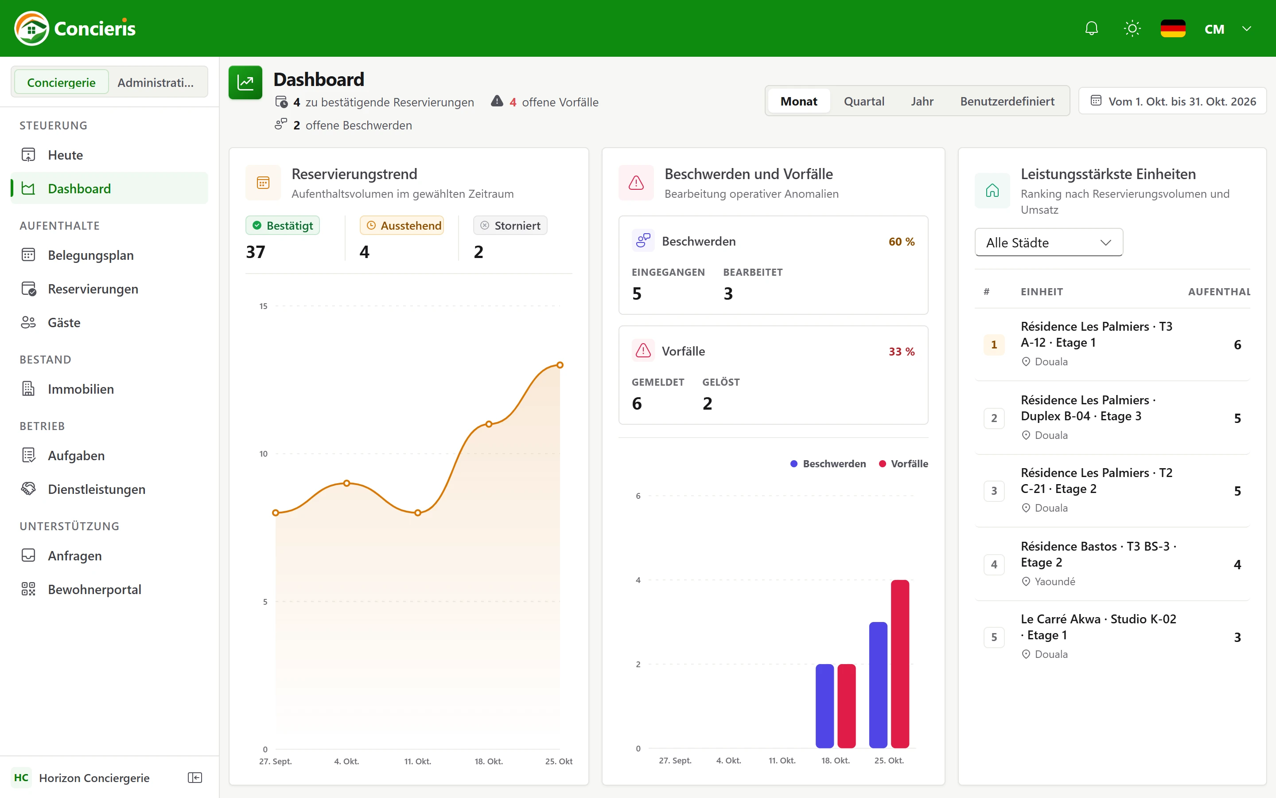Open Immobilien in the sidebar
Viewport: 1276px width, 798px height.
(x=109, y=389)
